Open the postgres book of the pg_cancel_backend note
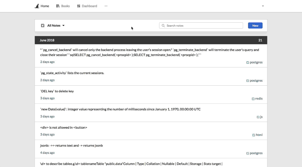302x167 pixels. 256,62
